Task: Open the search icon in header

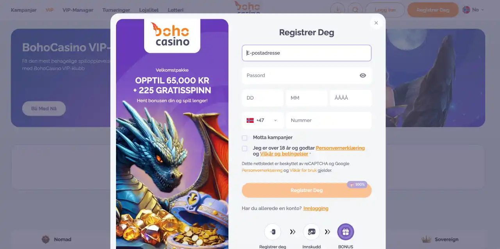Action: [355, 10]
